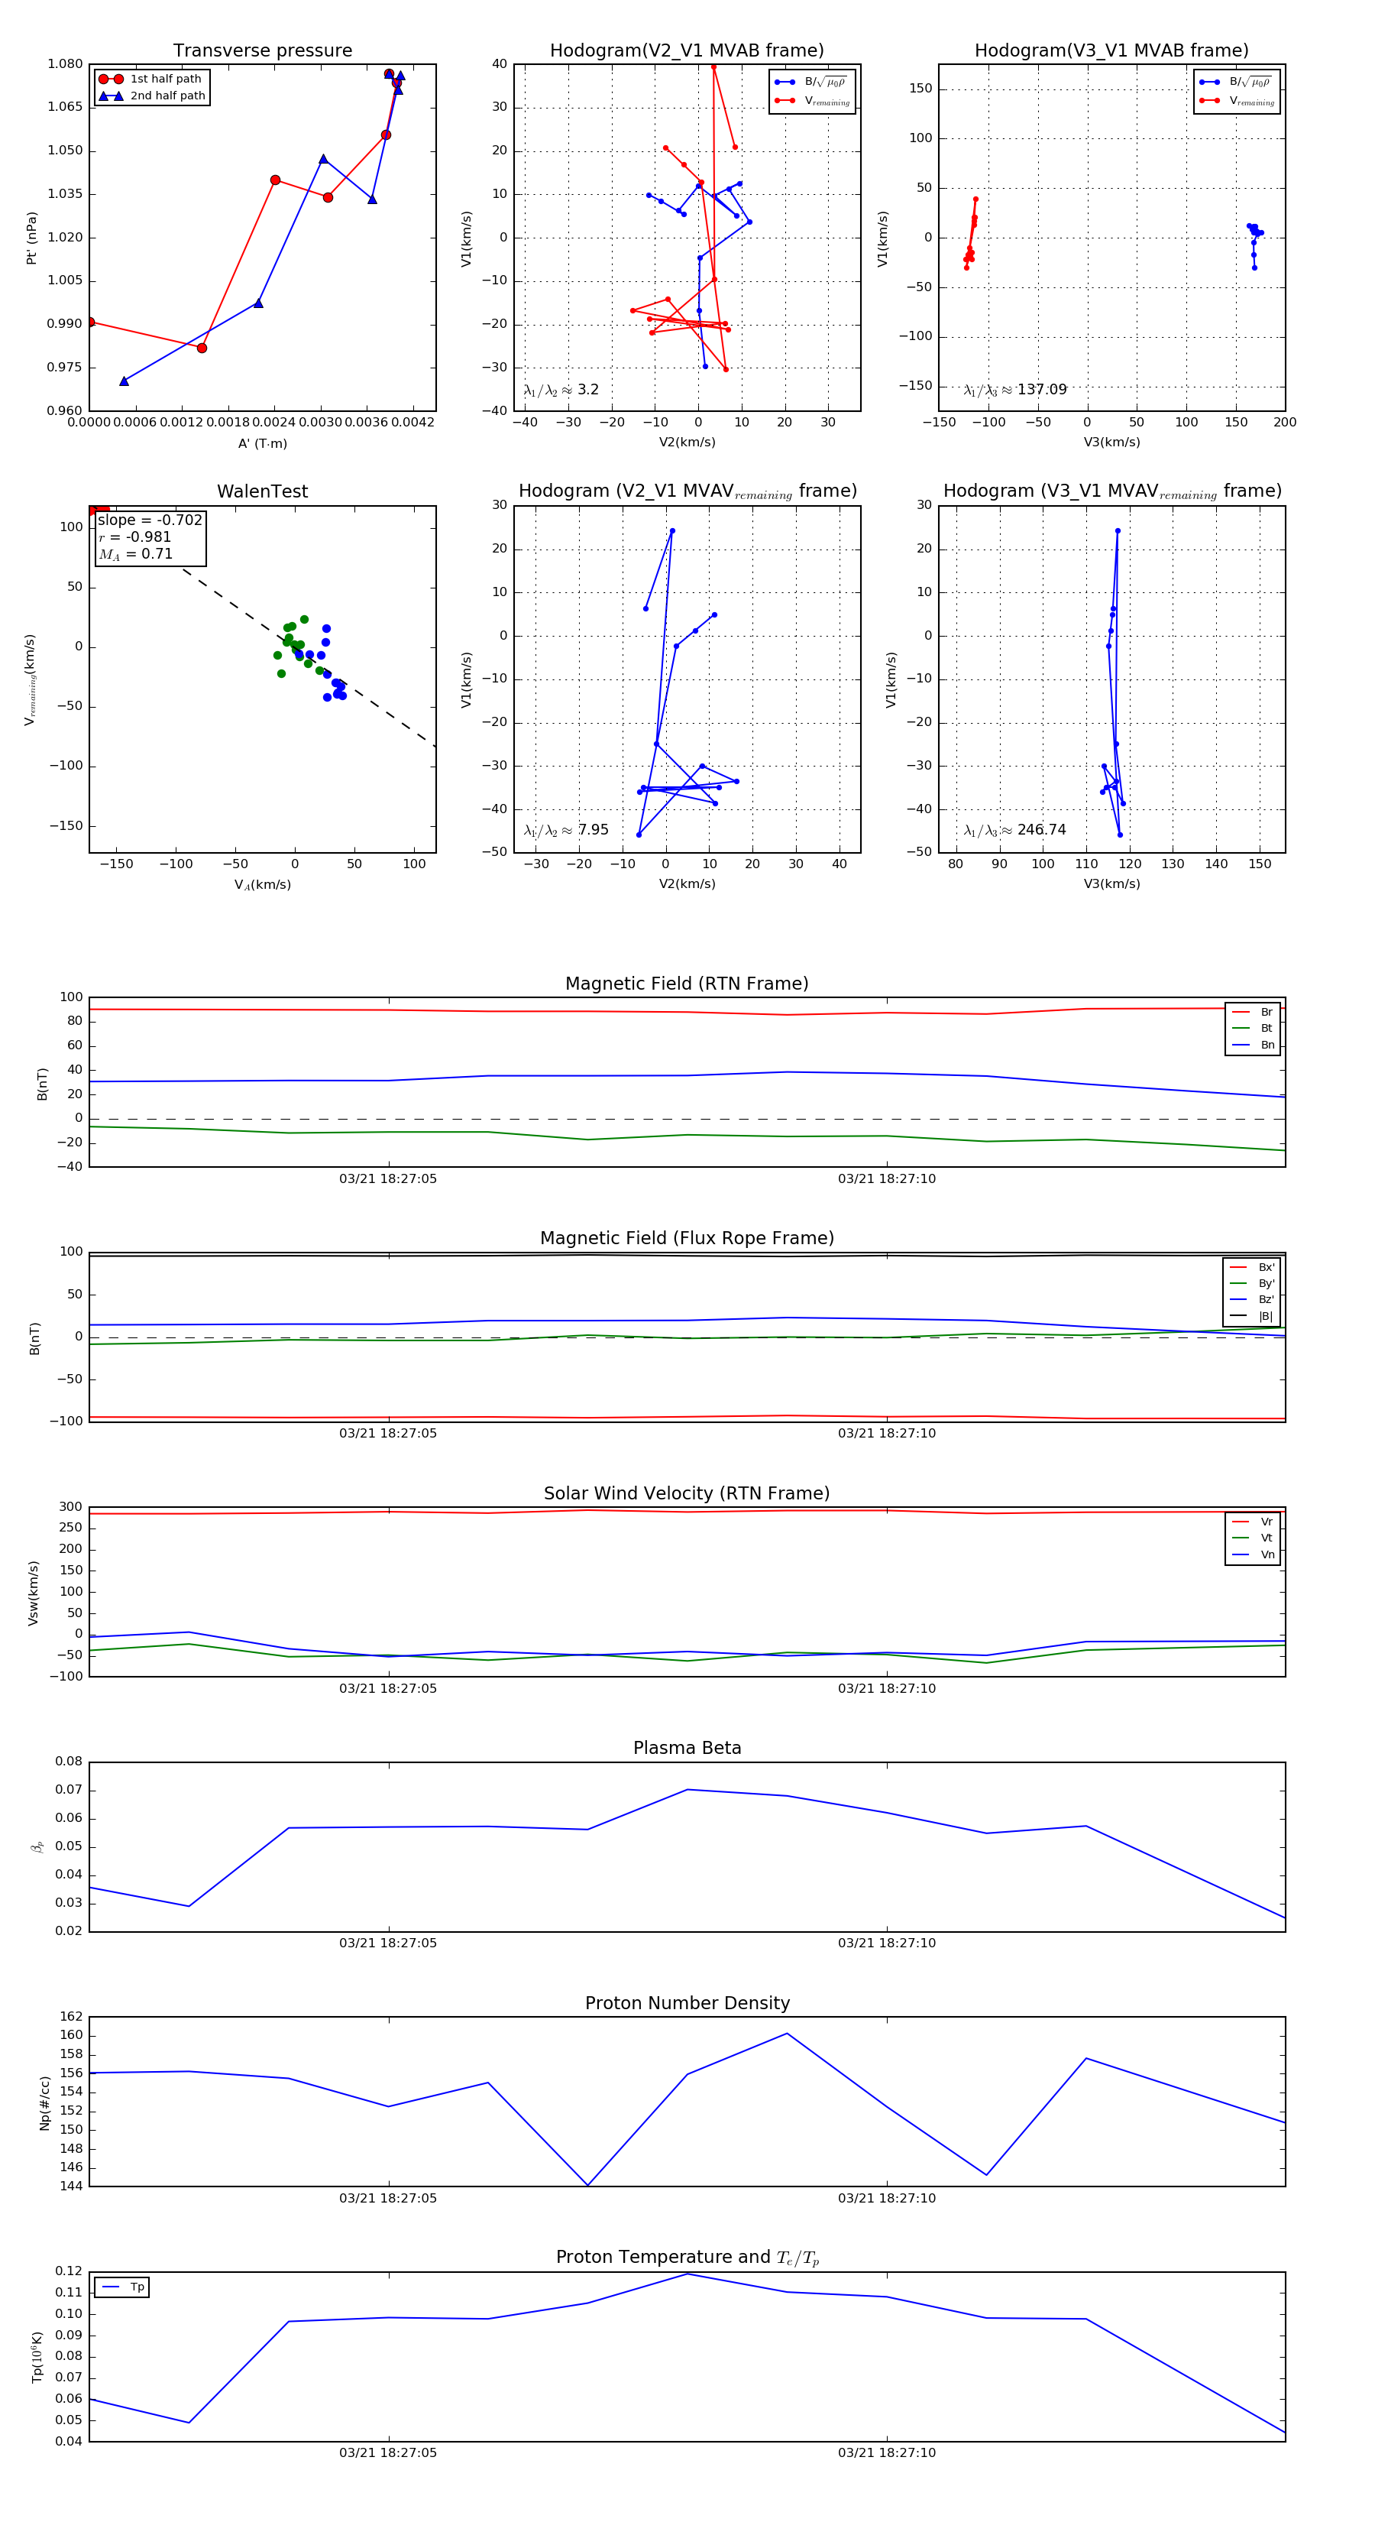Click the "V_A(km/s)" x-axis label
1375x2522 pixels.
coord(262,885)
